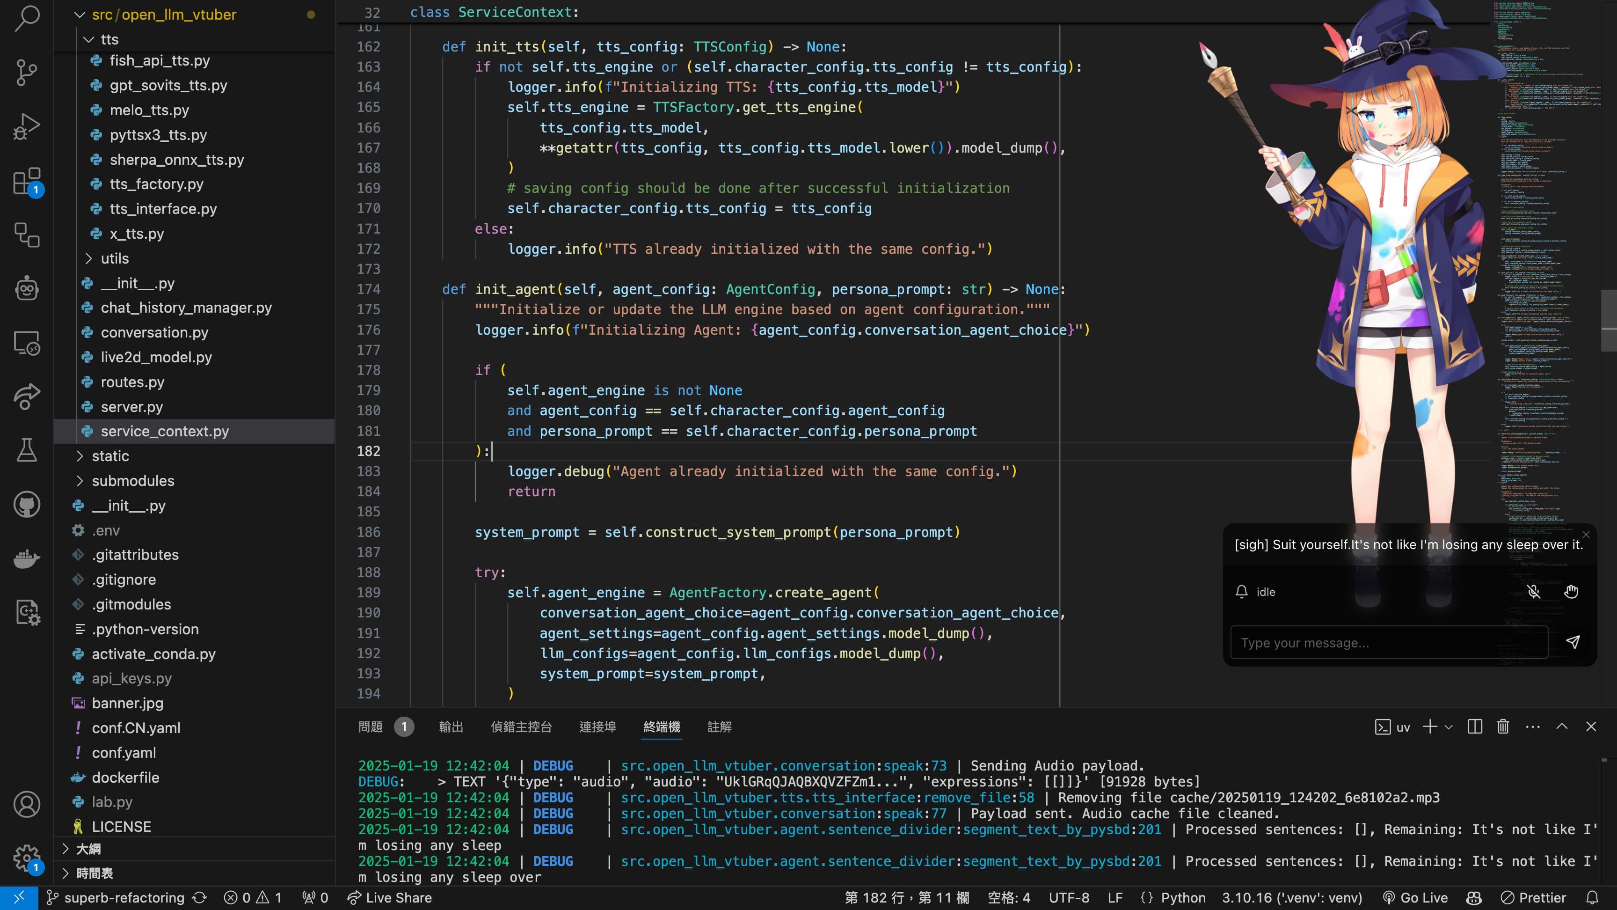Image resolution: width=1617 pixels, height=910 pixels.
Task: Open the Manage settings gear
Action: [27, 858]
